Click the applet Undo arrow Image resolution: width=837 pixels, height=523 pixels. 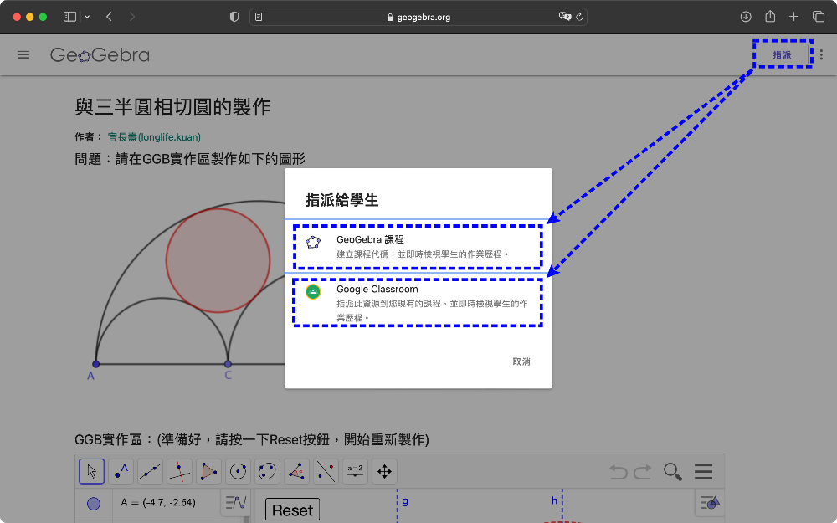(x=619, y=472)
